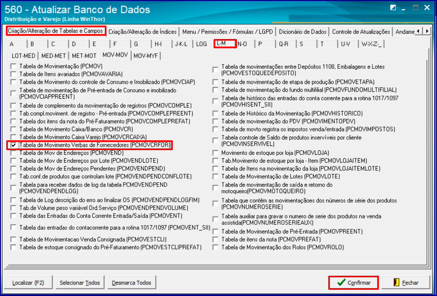Check the PCMOVENT Conta Corrente checkbox
This screenshot has width=437, height=296.
click(x=13, y=216)
